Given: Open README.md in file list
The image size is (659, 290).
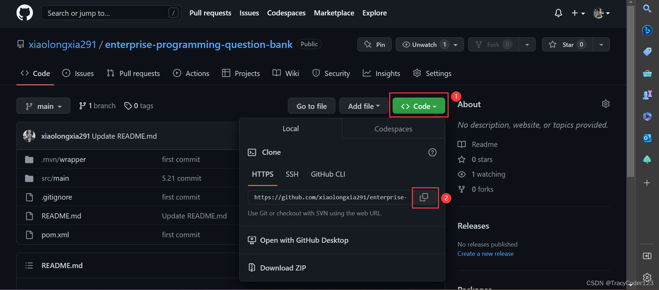Looking at the screenshot, I should (x=61, y=216).
